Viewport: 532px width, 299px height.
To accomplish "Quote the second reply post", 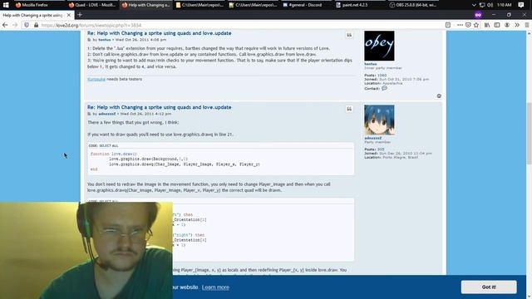I will [x=349, y=109].
